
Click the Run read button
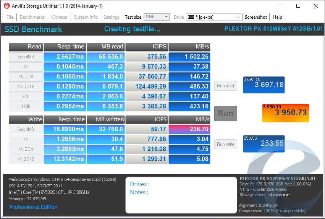[225, 86]
